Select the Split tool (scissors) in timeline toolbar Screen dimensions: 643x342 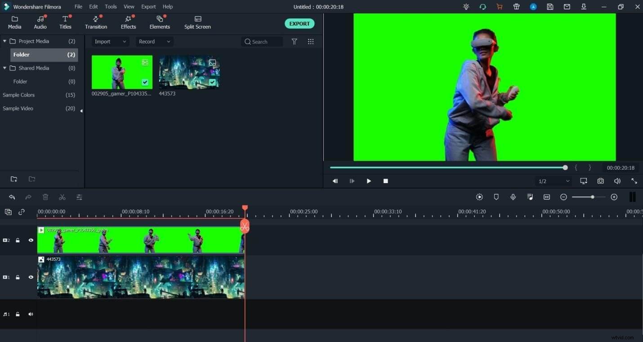[62, 197]
